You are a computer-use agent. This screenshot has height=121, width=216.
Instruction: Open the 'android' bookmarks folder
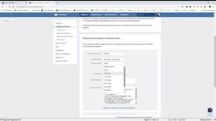coord(120,10)
